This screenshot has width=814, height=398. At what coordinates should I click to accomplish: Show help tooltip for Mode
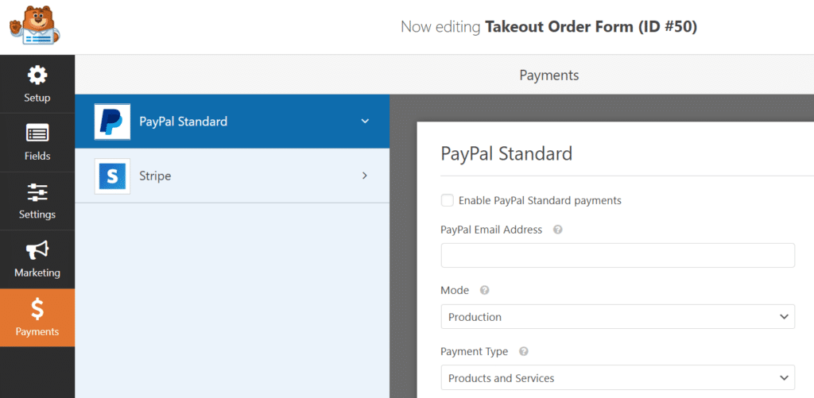tap(484, 291)
